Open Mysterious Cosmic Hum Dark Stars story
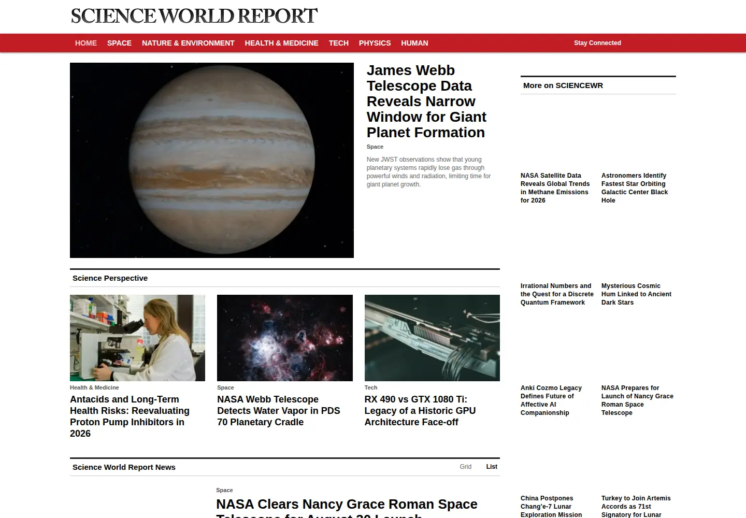 (x=636, y=294)
